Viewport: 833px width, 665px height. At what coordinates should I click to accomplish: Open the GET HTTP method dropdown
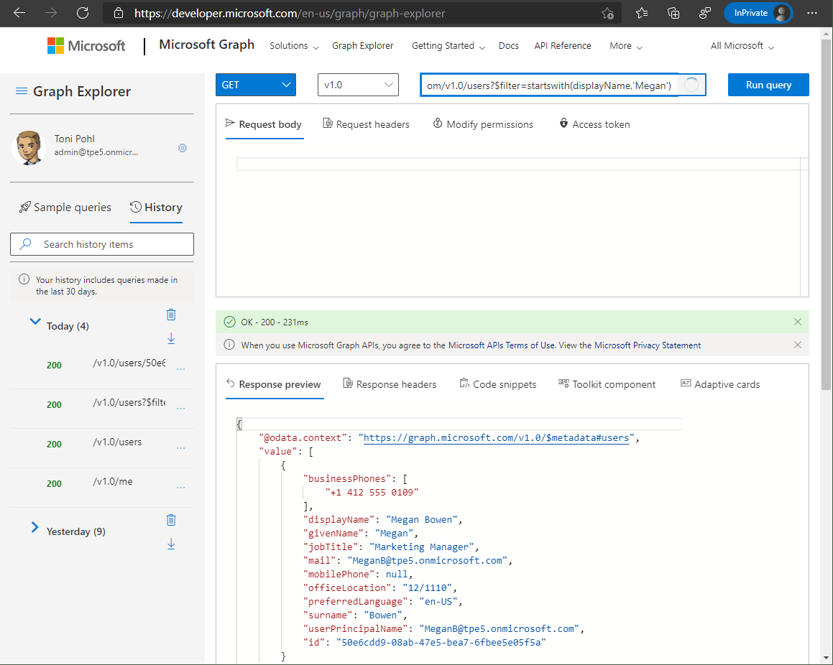click(x=256, y=85)
